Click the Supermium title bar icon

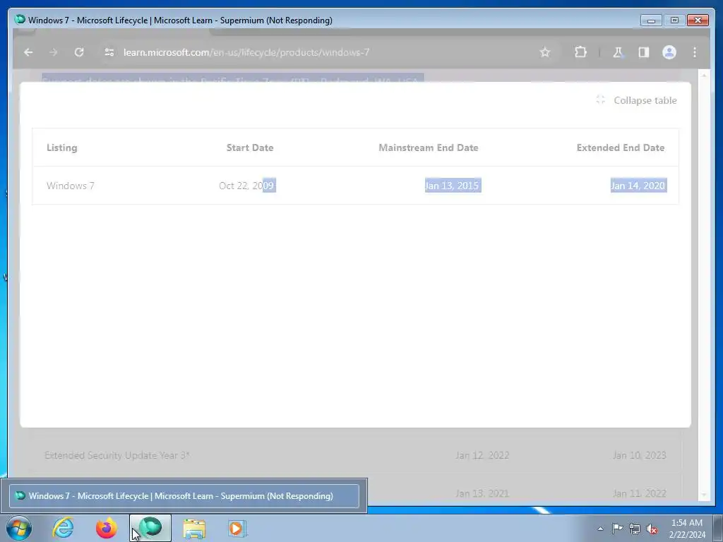click(19, 20)
